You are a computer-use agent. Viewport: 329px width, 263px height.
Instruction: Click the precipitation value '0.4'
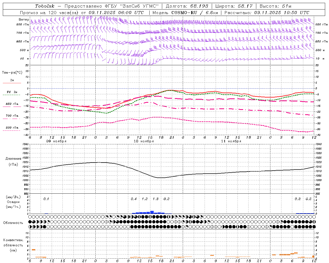tap(134, 199)
